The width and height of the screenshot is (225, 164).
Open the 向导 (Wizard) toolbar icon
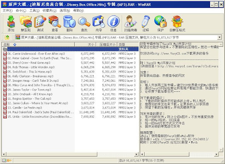pyautogui.click(x=98, y=22)
